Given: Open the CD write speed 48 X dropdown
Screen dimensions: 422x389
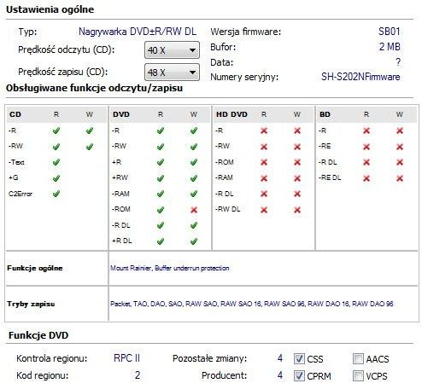Looking at the screenshot, I should pos(172,72).
